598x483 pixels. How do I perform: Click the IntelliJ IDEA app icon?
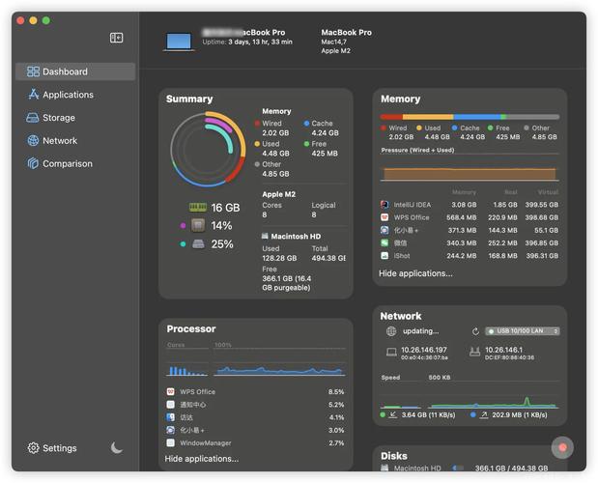click(x=384, y=205)
